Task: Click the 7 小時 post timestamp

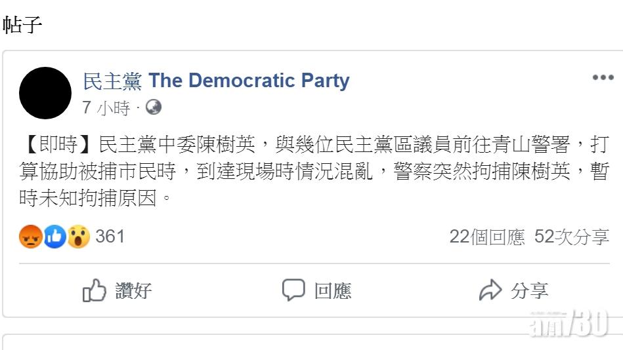Action: pyautogui.click(x=106, y=108)
